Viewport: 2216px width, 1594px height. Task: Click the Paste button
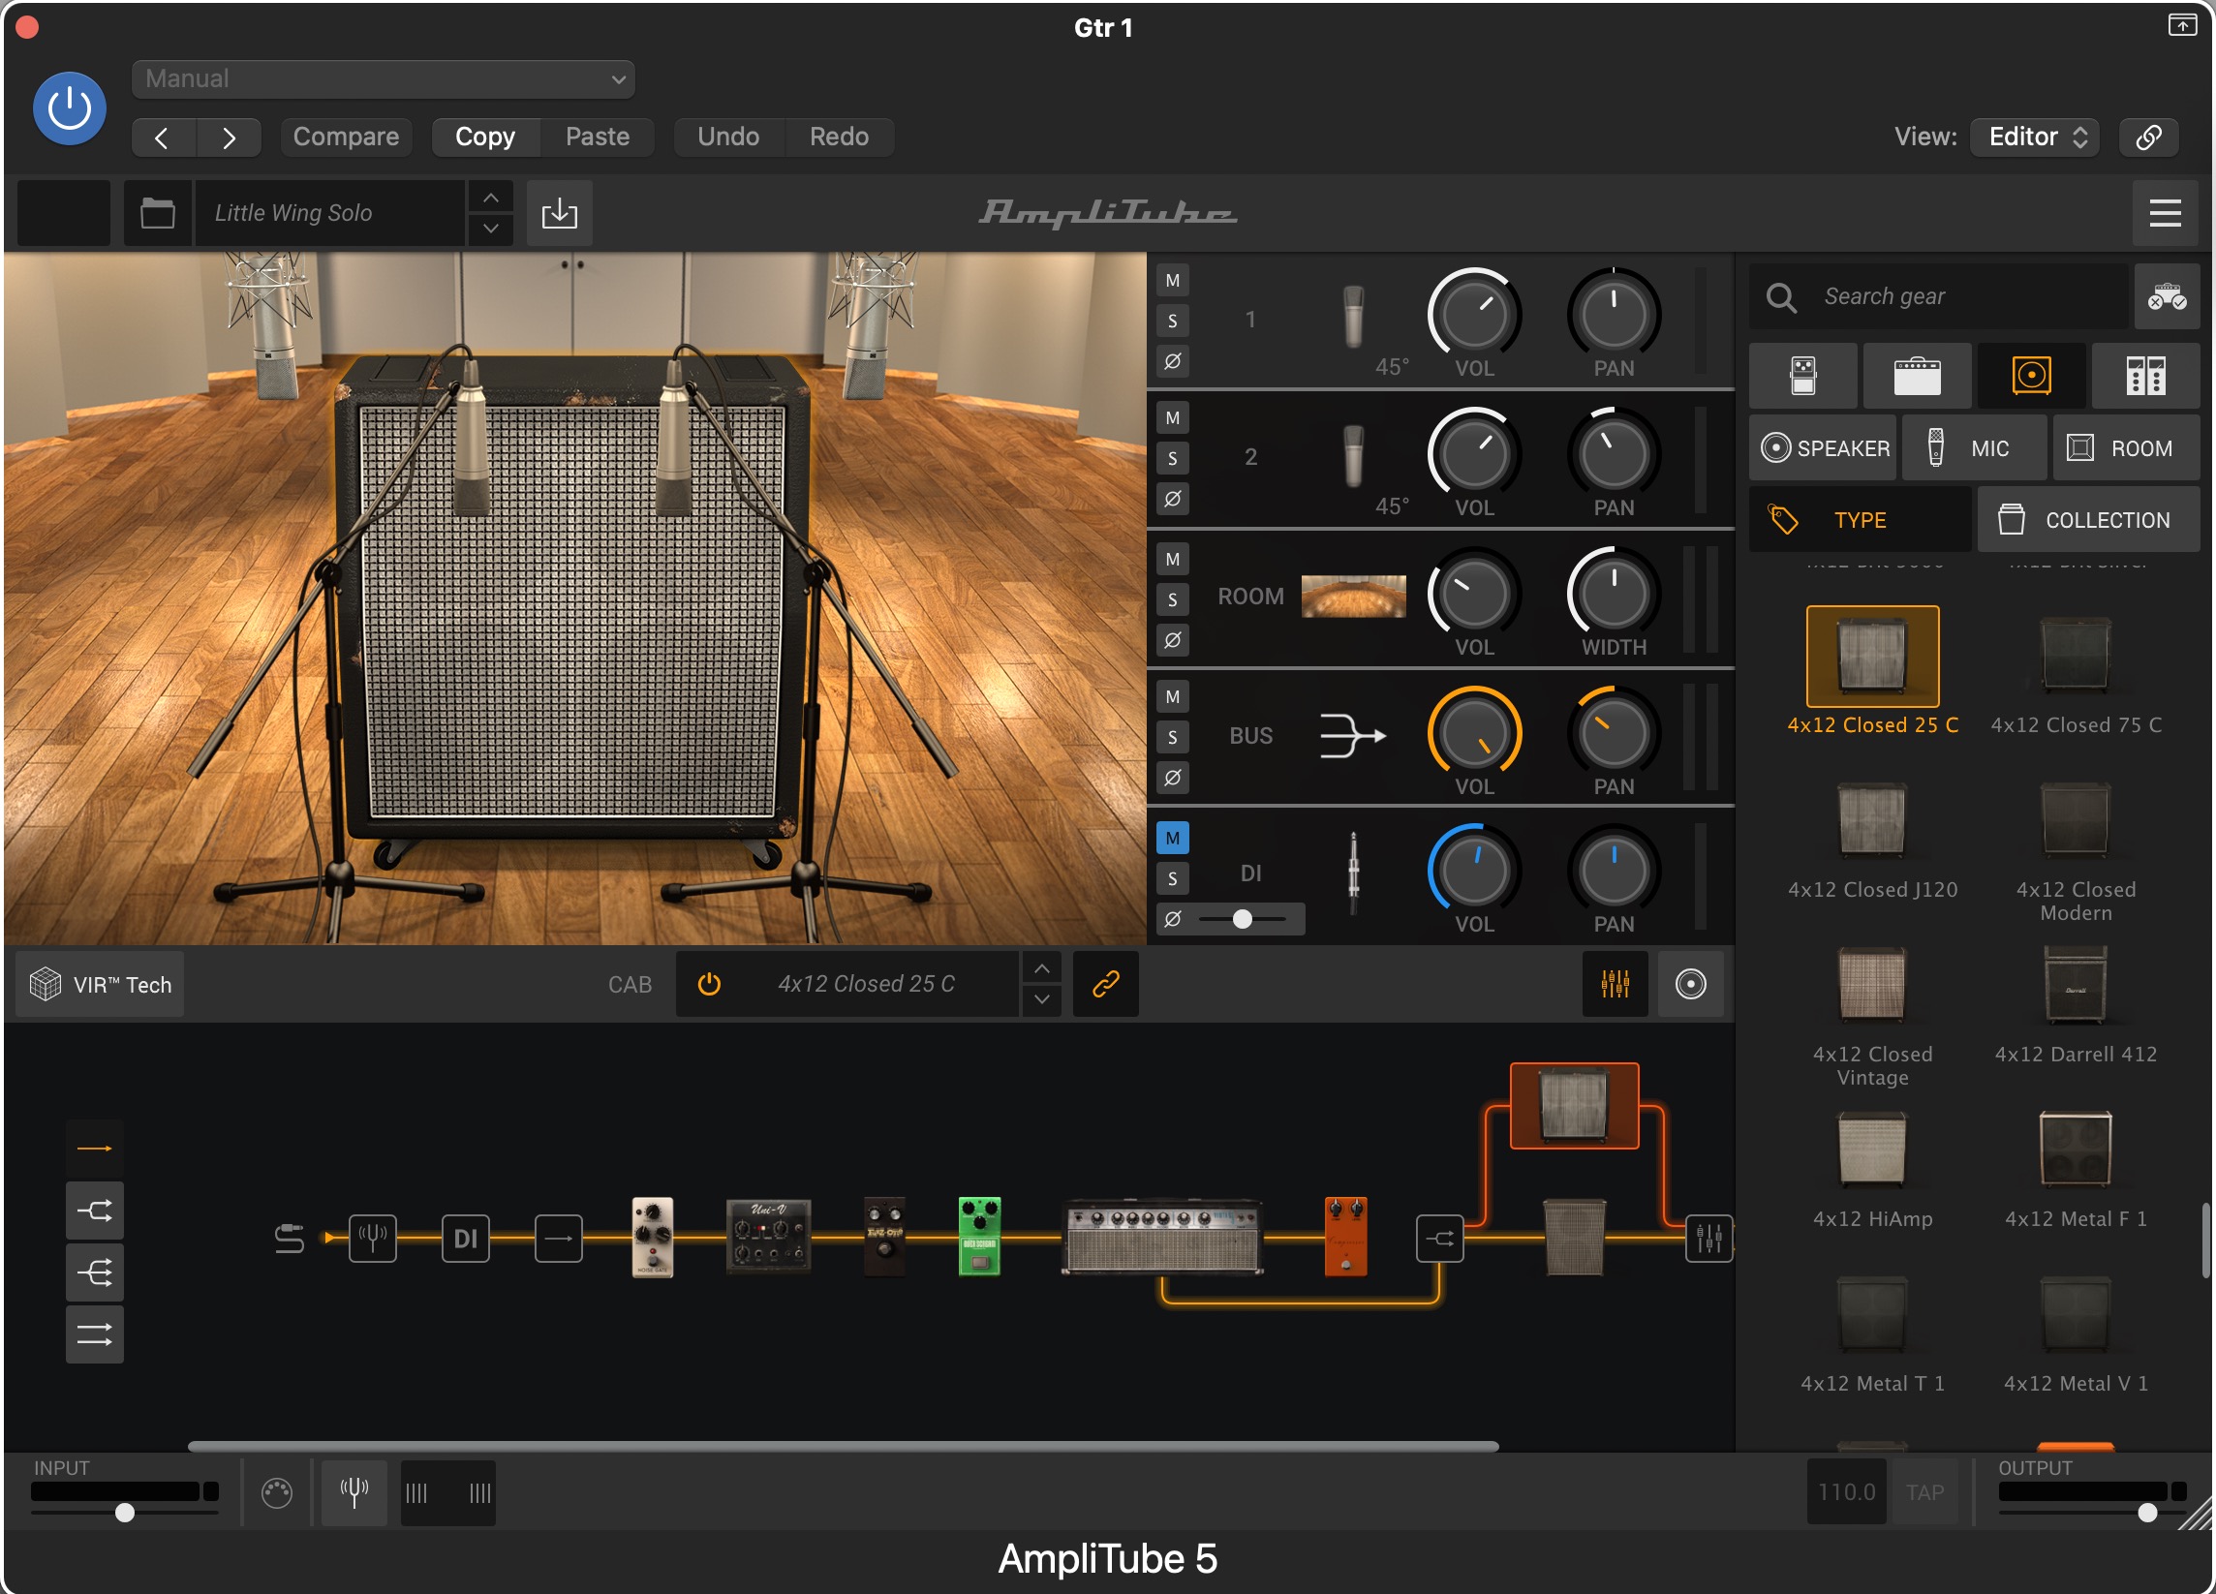[x=597, y=137]
